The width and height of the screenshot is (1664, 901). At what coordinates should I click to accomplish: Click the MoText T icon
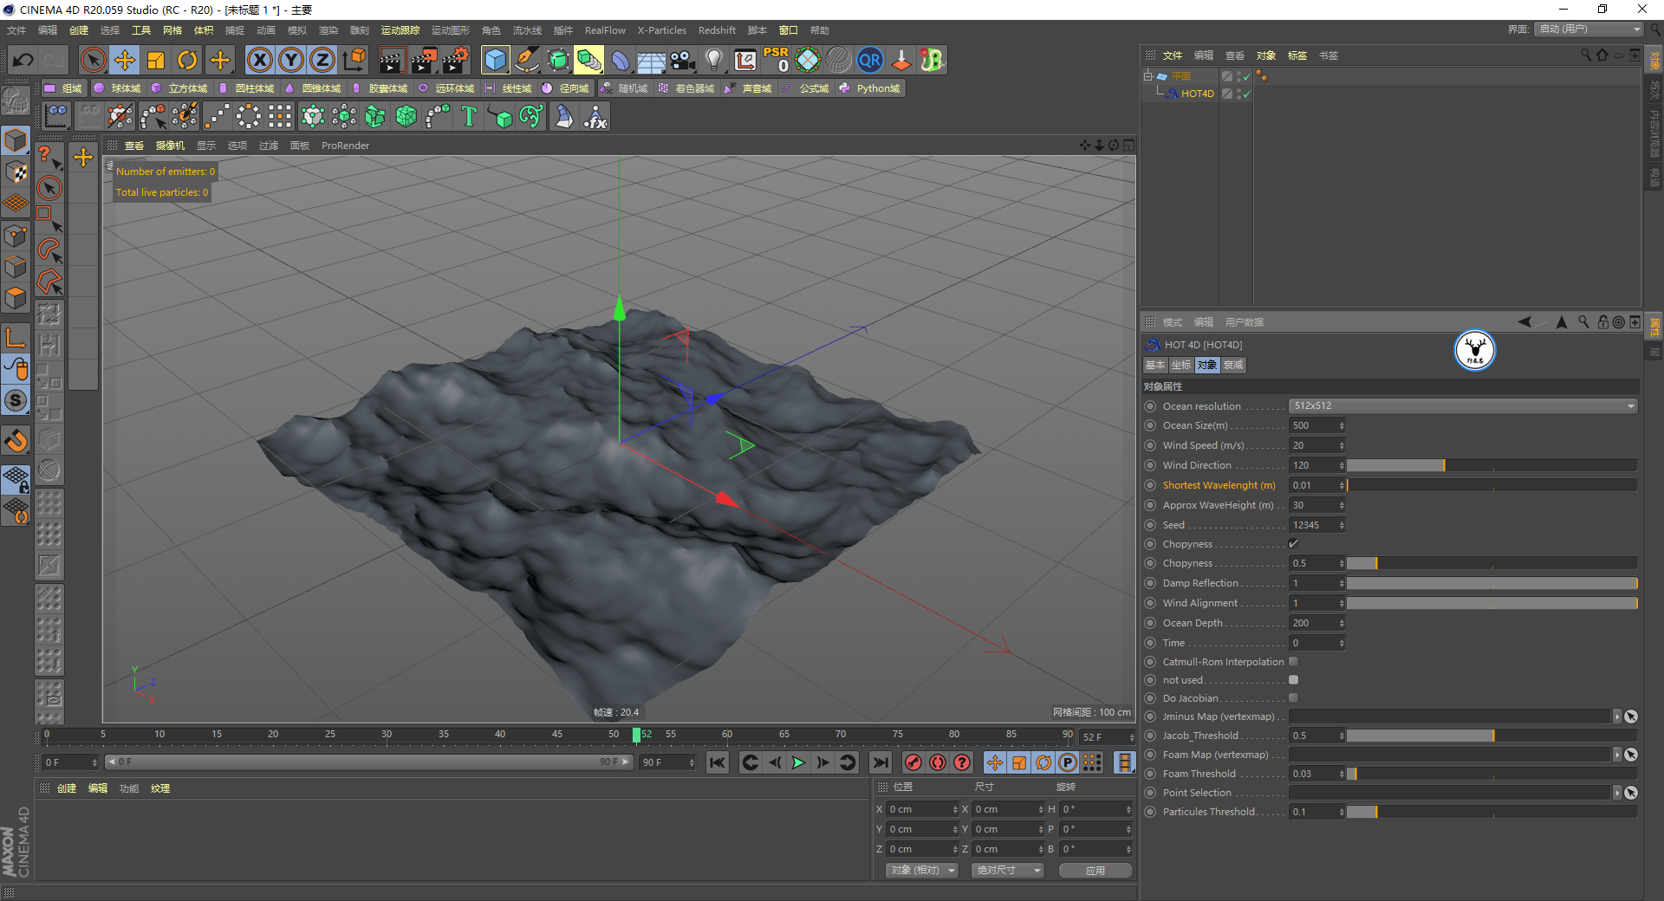[469, 116]
